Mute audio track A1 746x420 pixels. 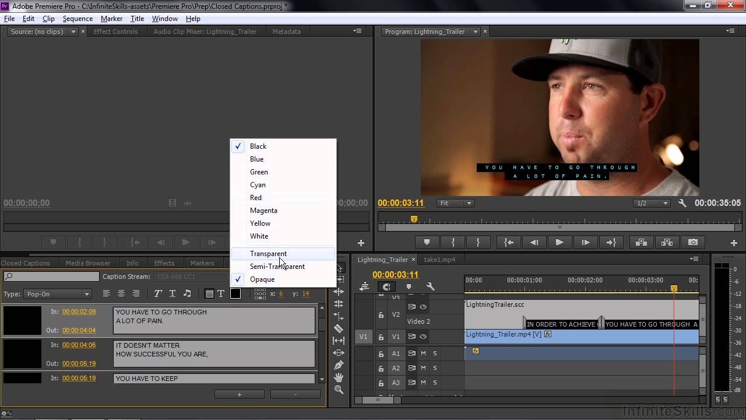(x=423, y=353)
